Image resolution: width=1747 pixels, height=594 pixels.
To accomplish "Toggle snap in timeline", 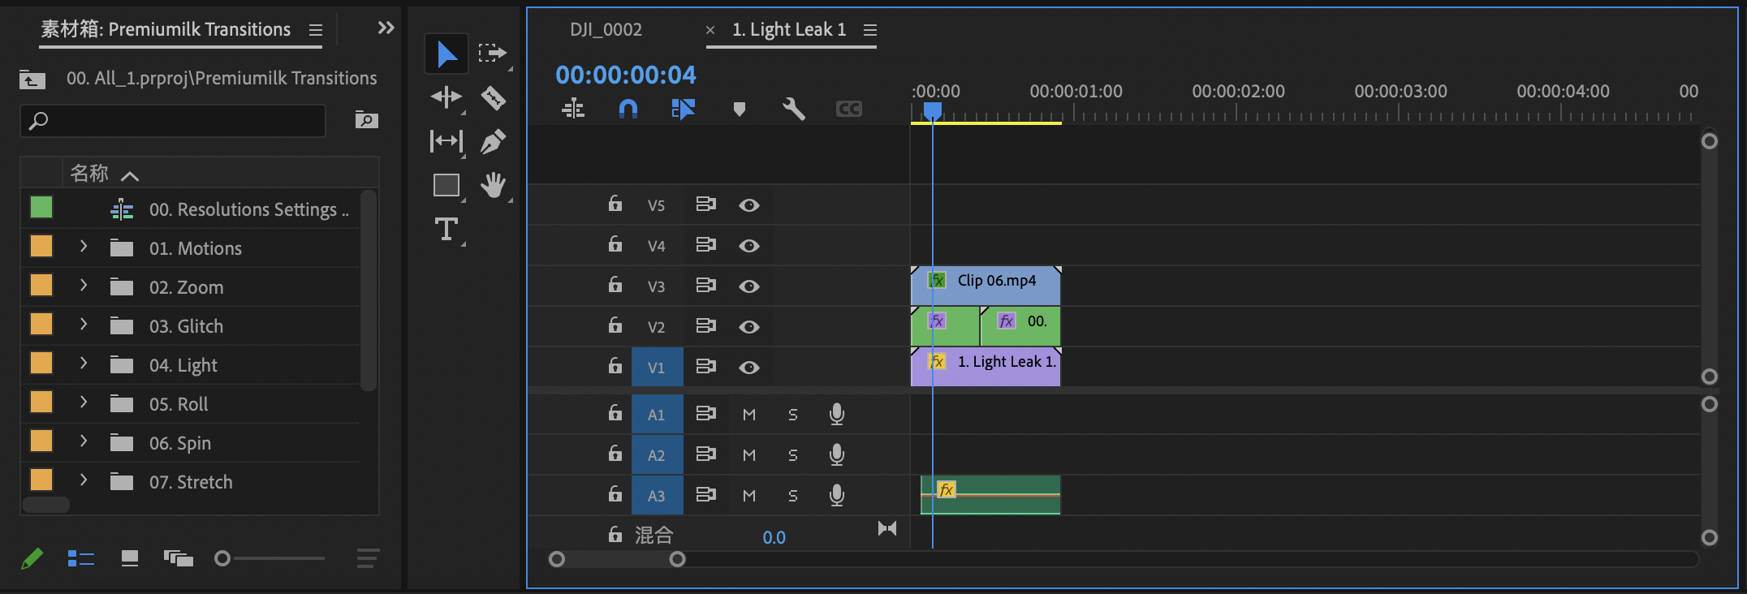I will tap(628, 109).
